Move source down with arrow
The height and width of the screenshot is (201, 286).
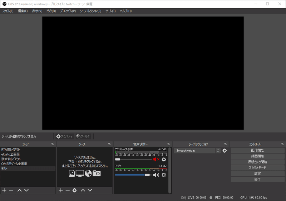[x=90, y=190]
